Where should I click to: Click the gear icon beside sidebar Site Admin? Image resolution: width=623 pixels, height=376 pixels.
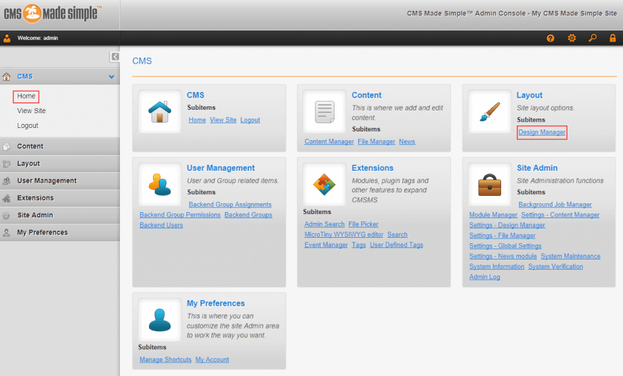coord(6,215)
